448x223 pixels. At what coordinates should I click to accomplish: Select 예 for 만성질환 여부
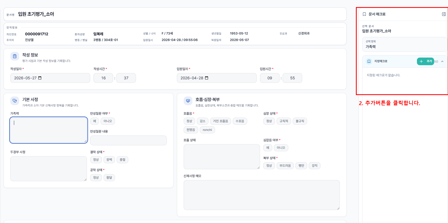95,121
